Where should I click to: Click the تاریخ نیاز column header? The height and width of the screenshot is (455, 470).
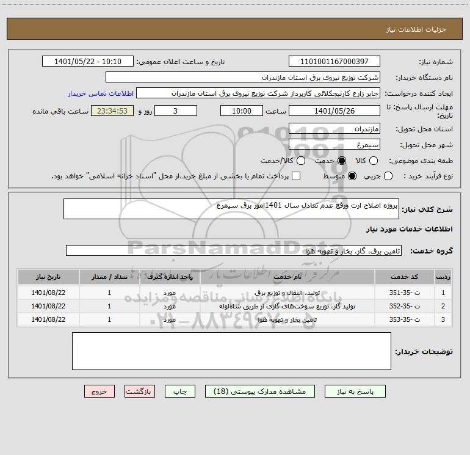tap(48, 277)
